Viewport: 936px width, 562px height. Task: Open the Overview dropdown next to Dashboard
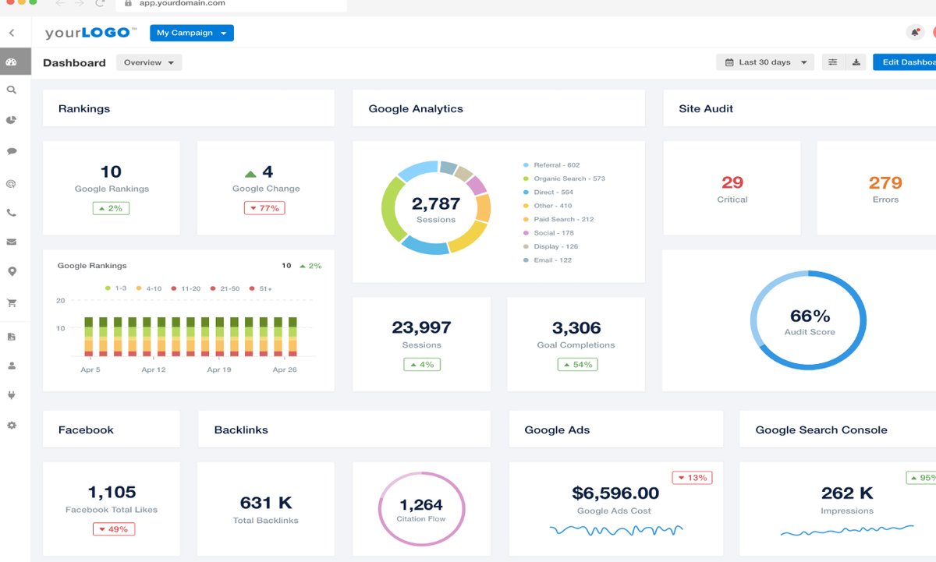(x=148, y=62)
